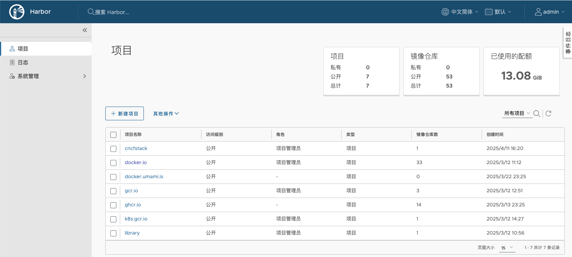The height and width of the screenshot is (257, 572).
Task: Sort by 项目名称 column header
Action: click(x=133, y=135)
